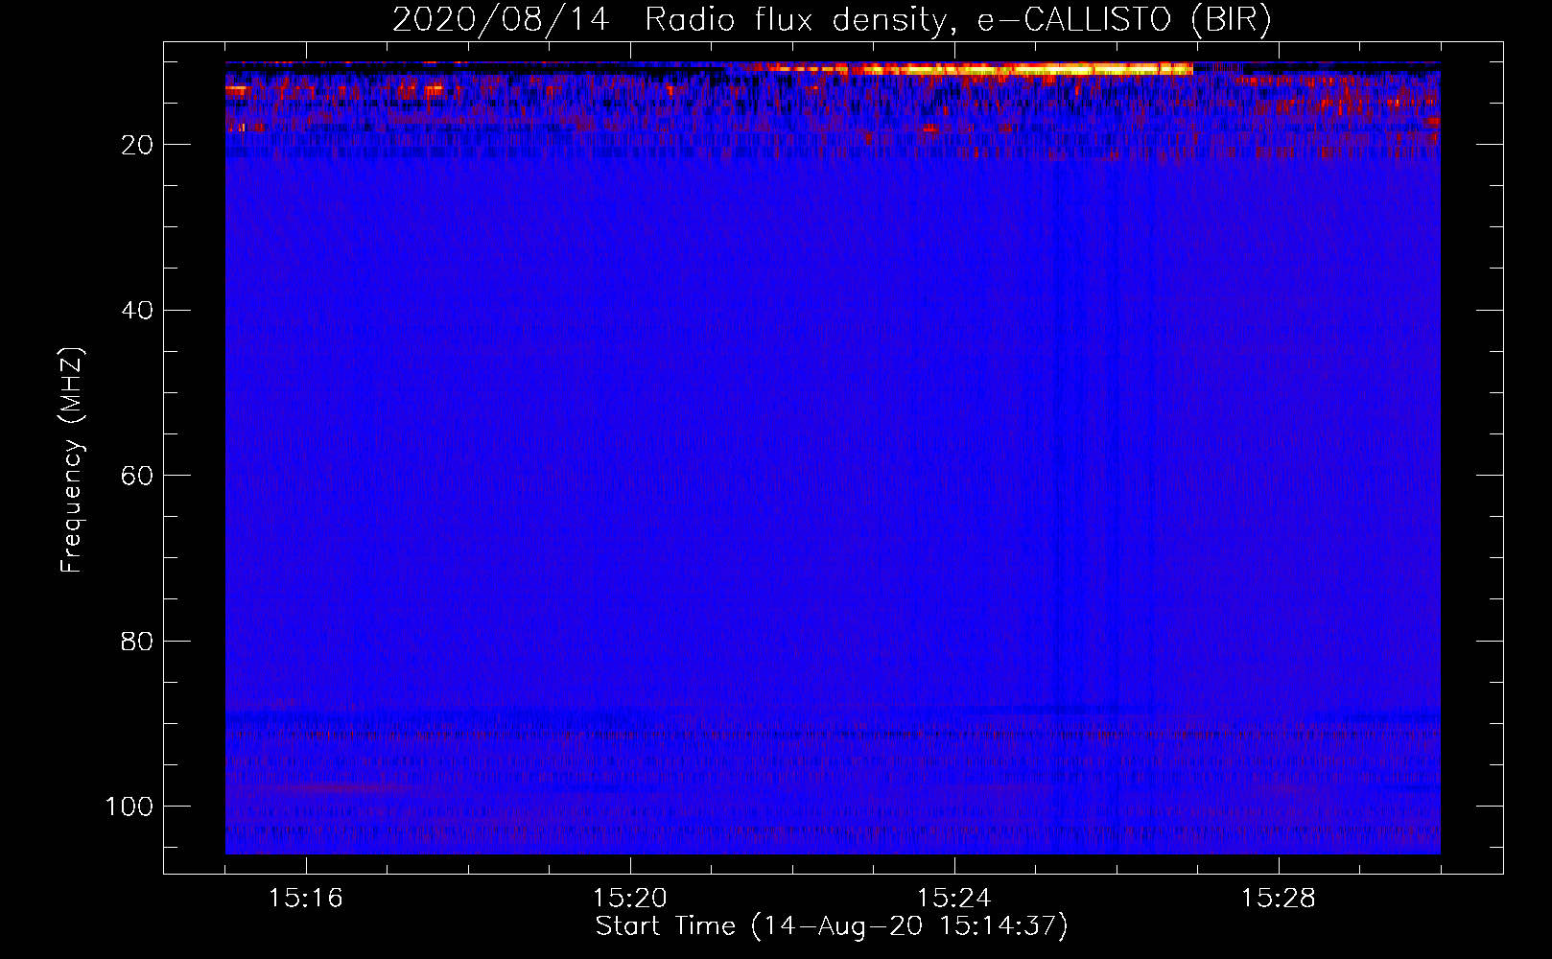Screen dimensions: 1552x959
Task: Click the 'Start Time (14-Aug-20 15:14:37)' label
Action: coord(832,926)
